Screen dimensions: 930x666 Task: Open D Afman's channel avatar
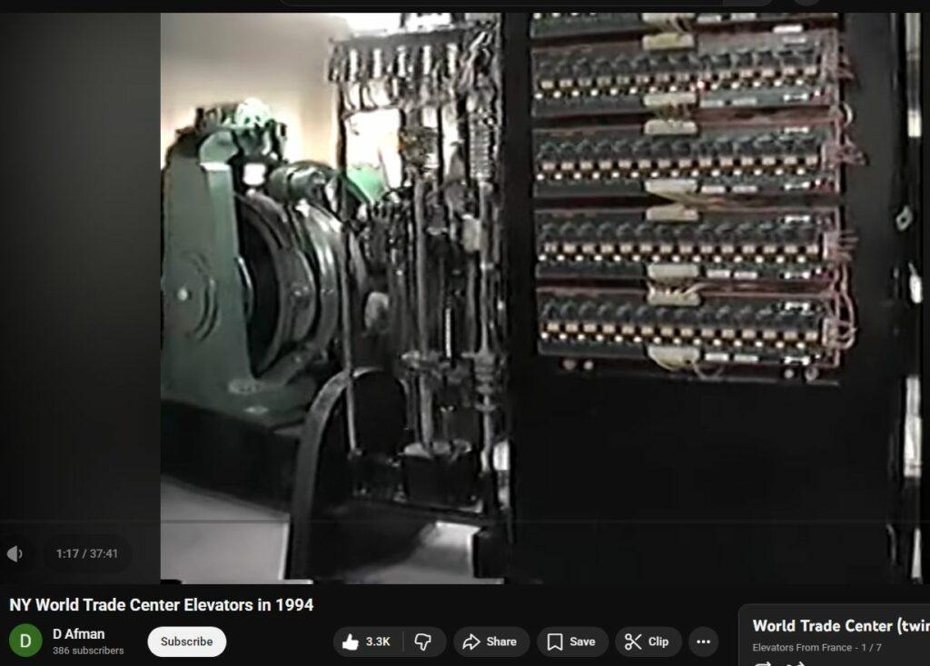[x=25, y=641]
